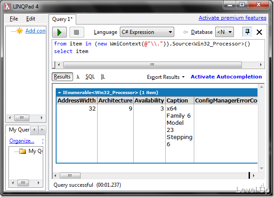Switch to the Results tab
This screenshot has width=274, height=197.
pos(62,77)
